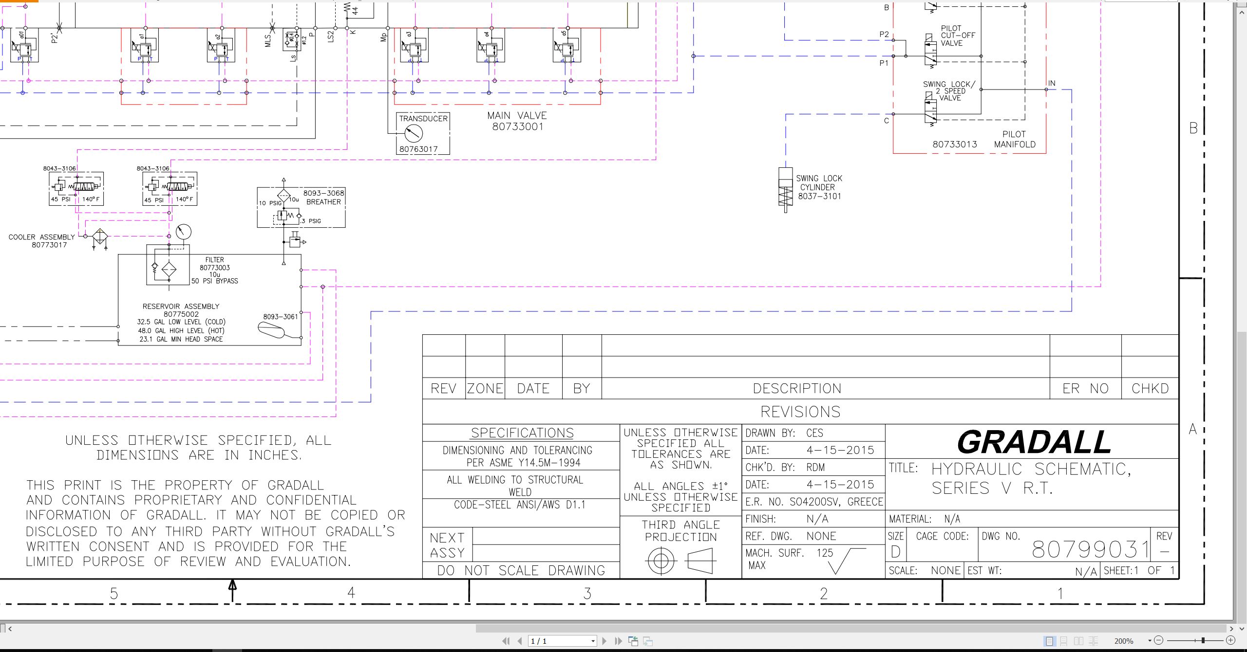The image size is (1247, 652).
Task: Click drawing number 80799031
Action: click(1091, 549)
